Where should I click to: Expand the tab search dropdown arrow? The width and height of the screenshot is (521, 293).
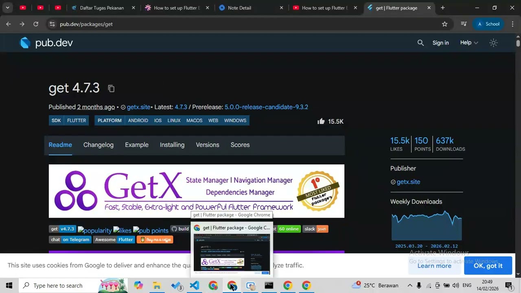click(7, 8)
